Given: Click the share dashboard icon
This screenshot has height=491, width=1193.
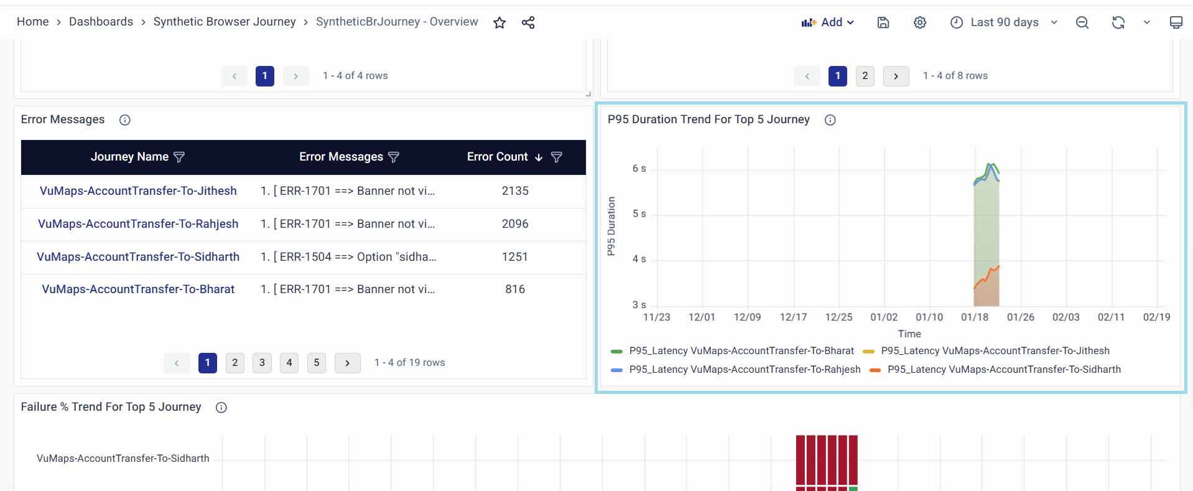Looking at the screenshot, I should [528, 23].
